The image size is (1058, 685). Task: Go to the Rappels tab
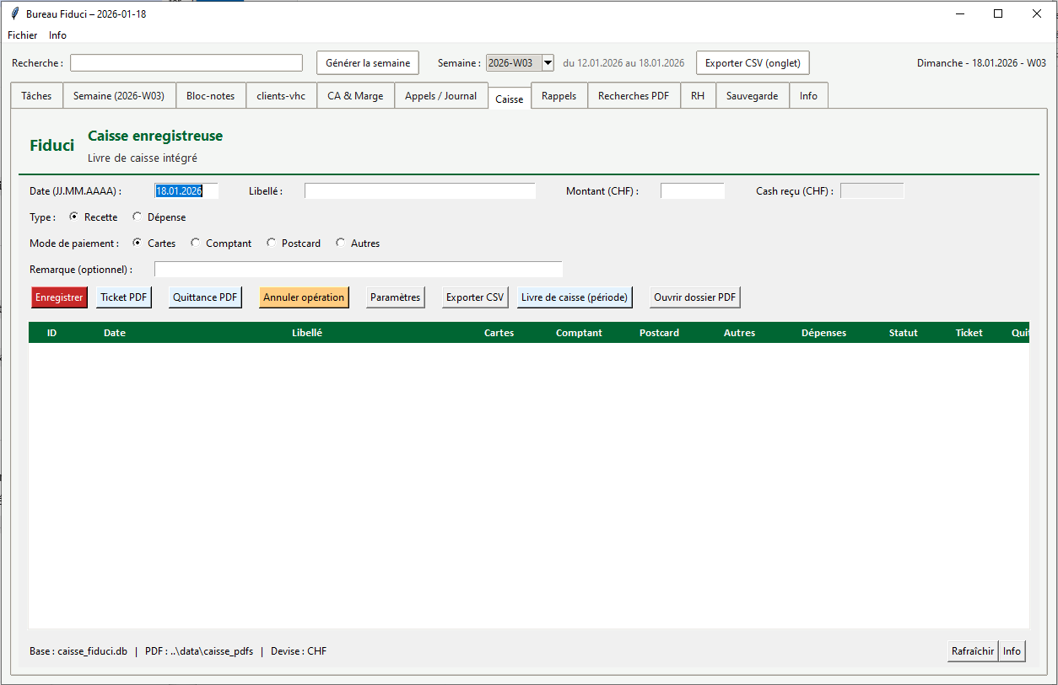[559, 96]
